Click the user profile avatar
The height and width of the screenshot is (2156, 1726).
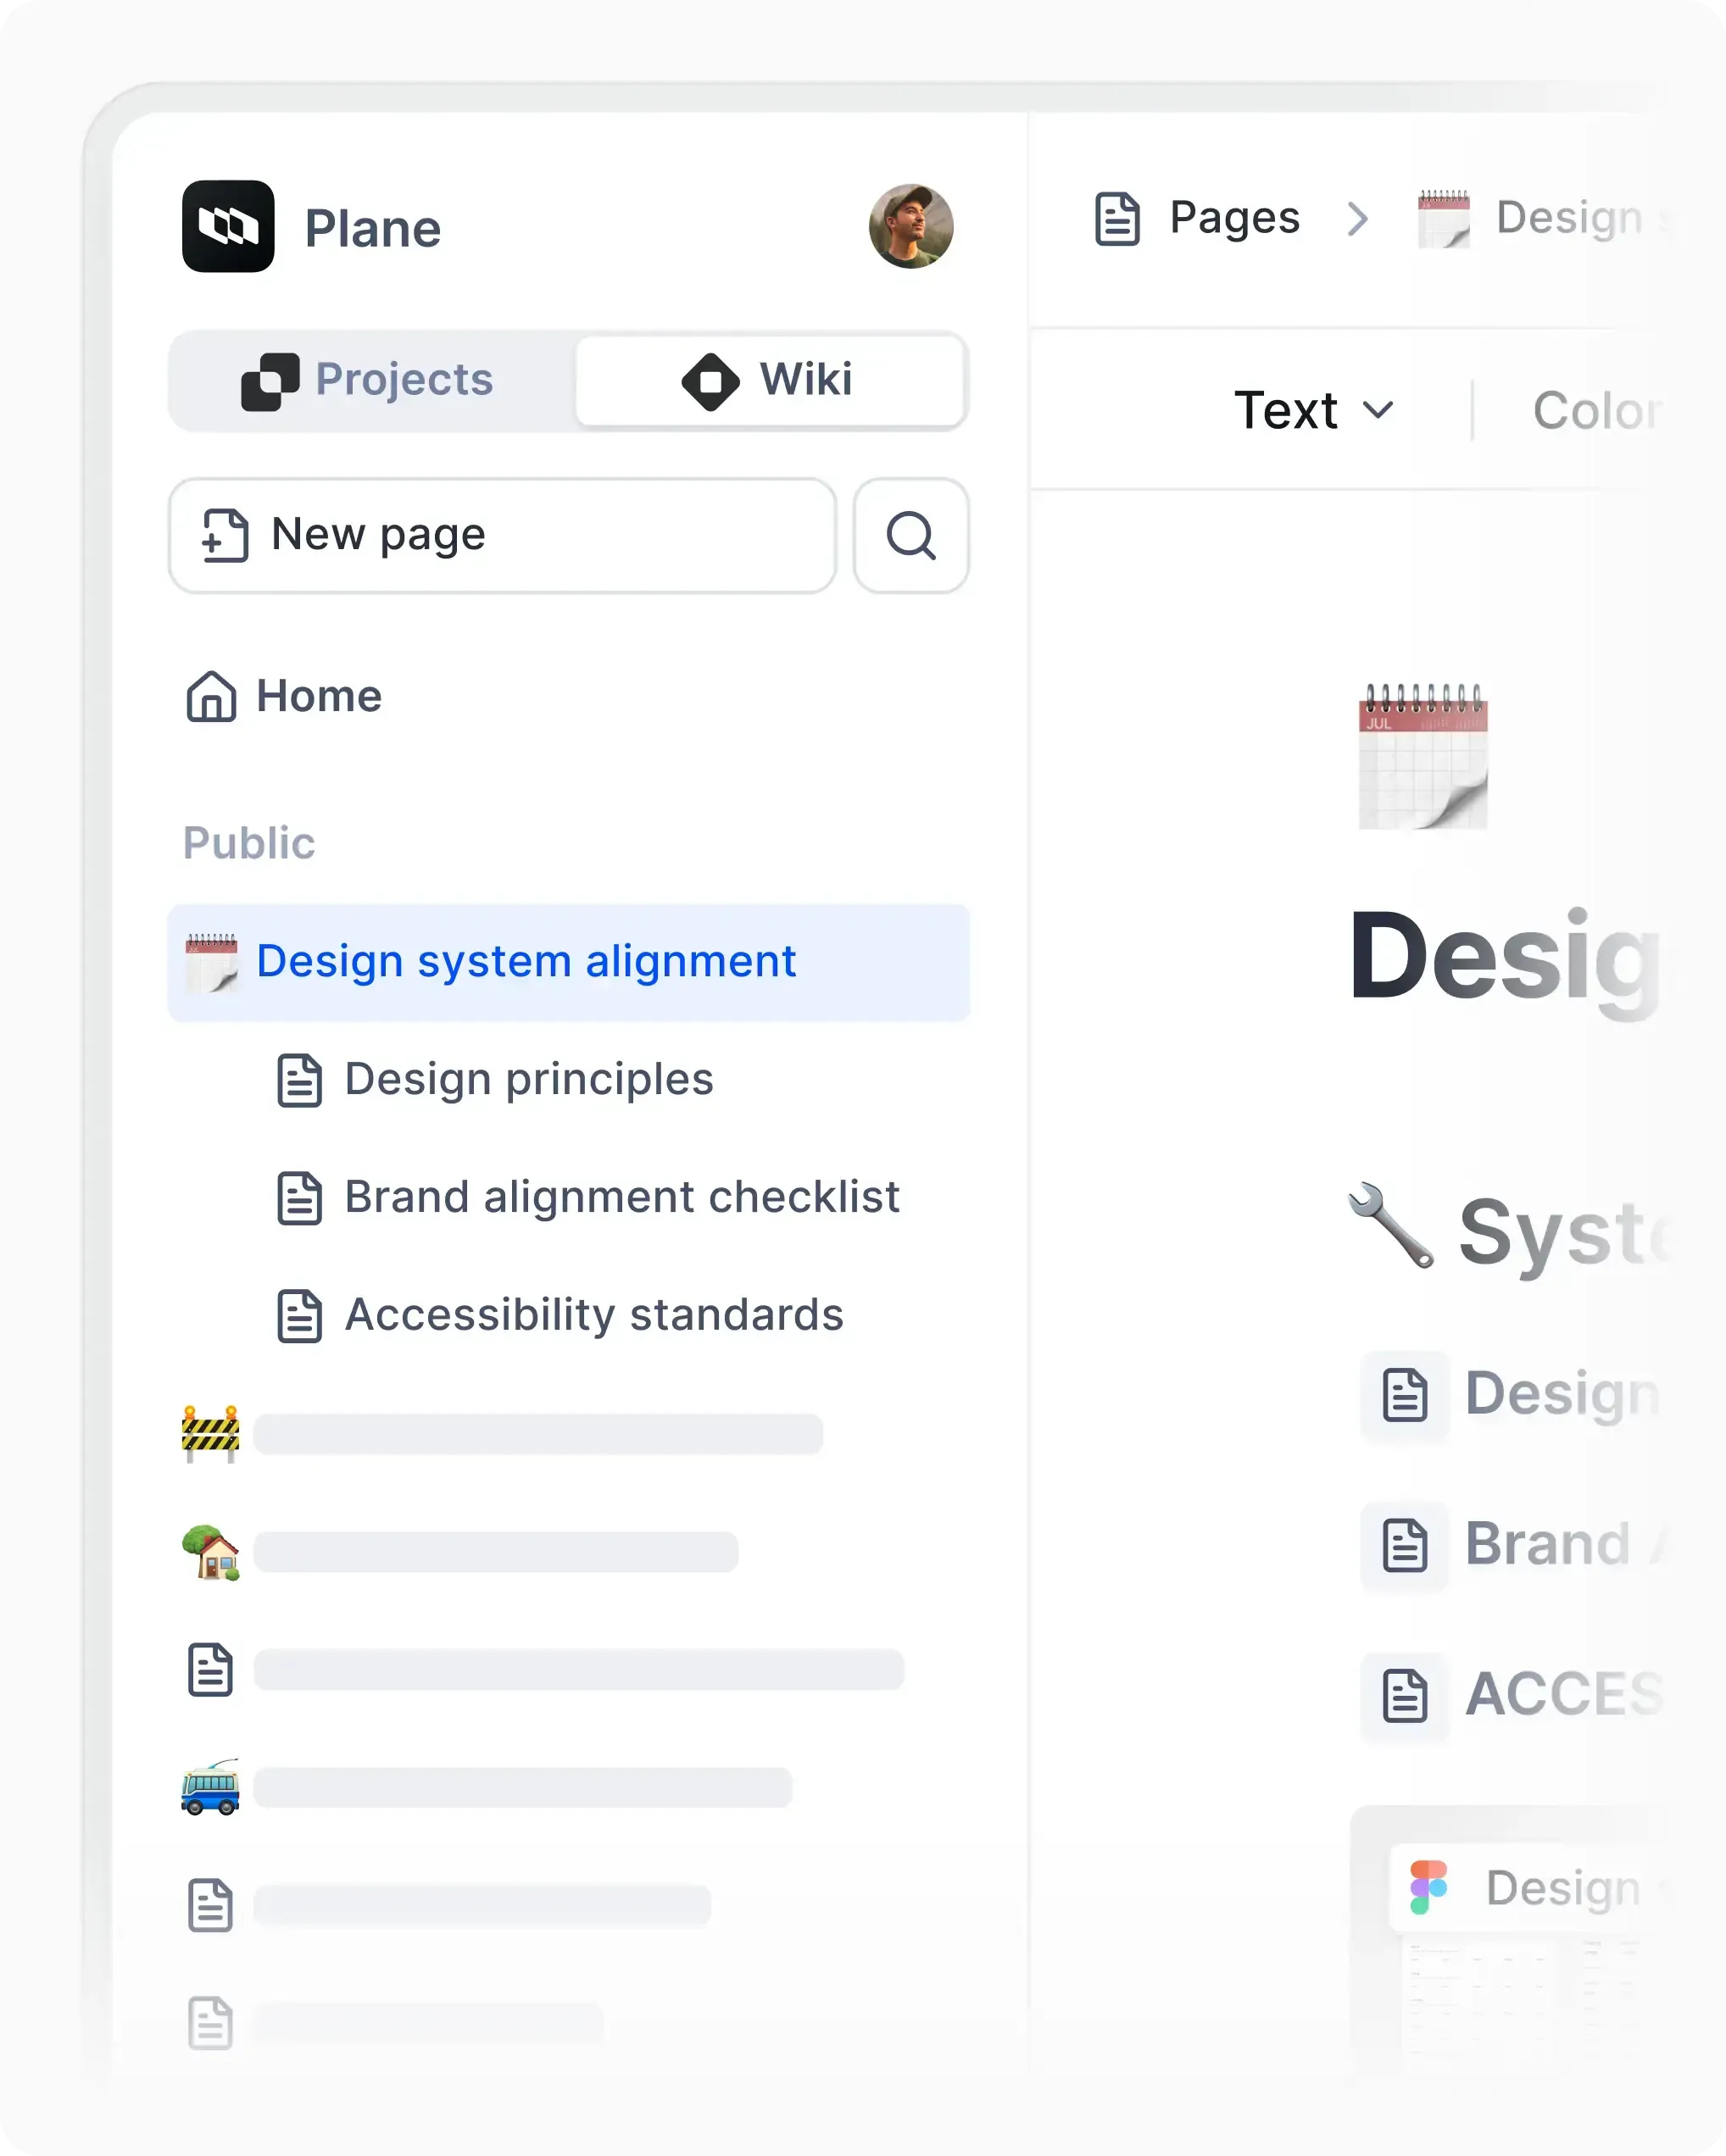tap(911, 226)
